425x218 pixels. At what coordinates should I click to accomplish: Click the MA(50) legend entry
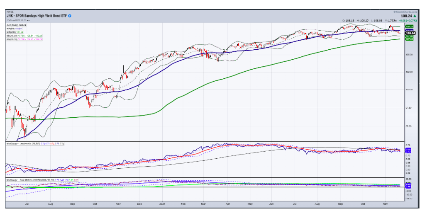[x=14, y=29]
